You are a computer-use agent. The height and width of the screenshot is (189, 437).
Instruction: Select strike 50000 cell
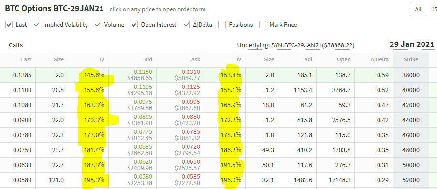click(x=411, y=165)
